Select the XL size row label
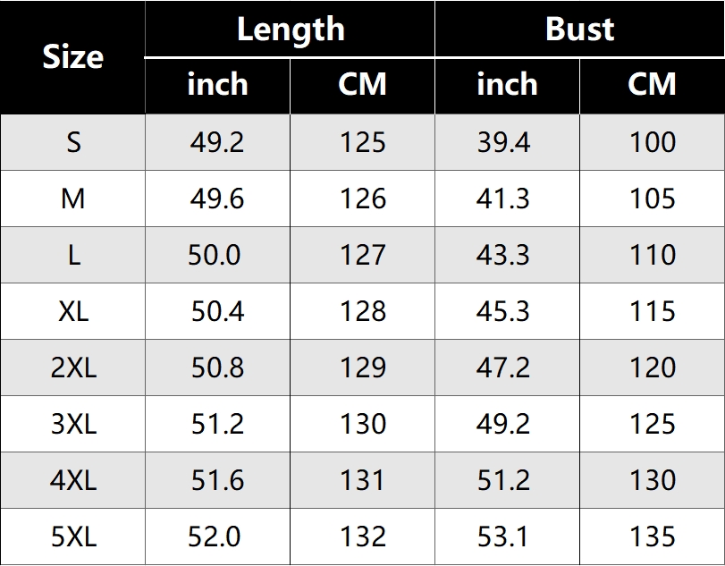 (x=73, y=311)
